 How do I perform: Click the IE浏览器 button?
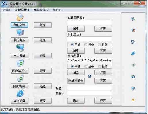(x=20, y=101)
